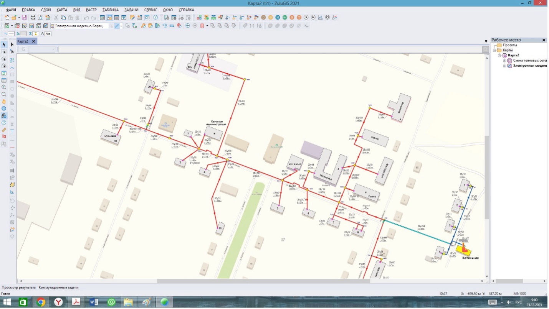Open the ЗАДАЧИ menu
The image size is (549, 309).
131,10
